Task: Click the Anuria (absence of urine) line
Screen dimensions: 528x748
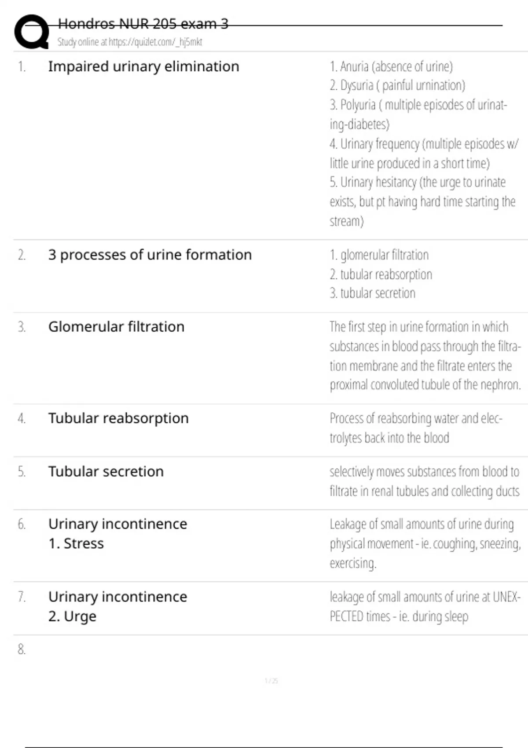Action: [x=391, y=66]
